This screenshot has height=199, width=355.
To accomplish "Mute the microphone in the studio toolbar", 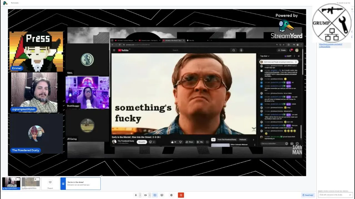I will (x=136, y=195).
